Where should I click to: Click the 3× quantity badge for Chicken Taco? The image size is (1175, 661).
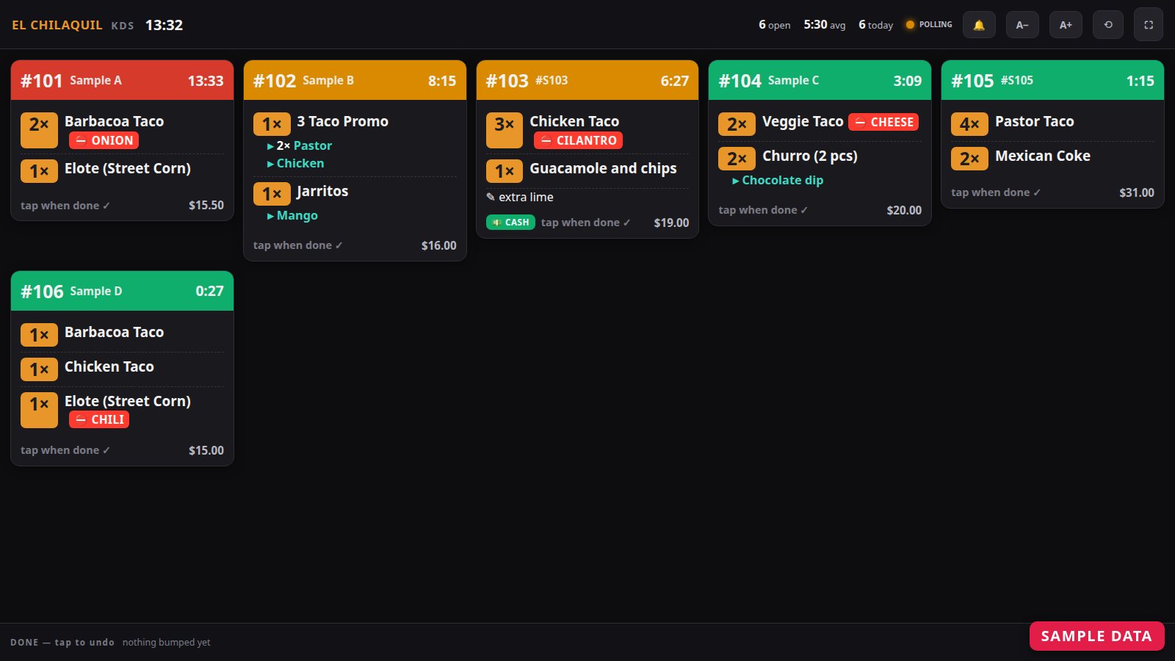(505, 131)
